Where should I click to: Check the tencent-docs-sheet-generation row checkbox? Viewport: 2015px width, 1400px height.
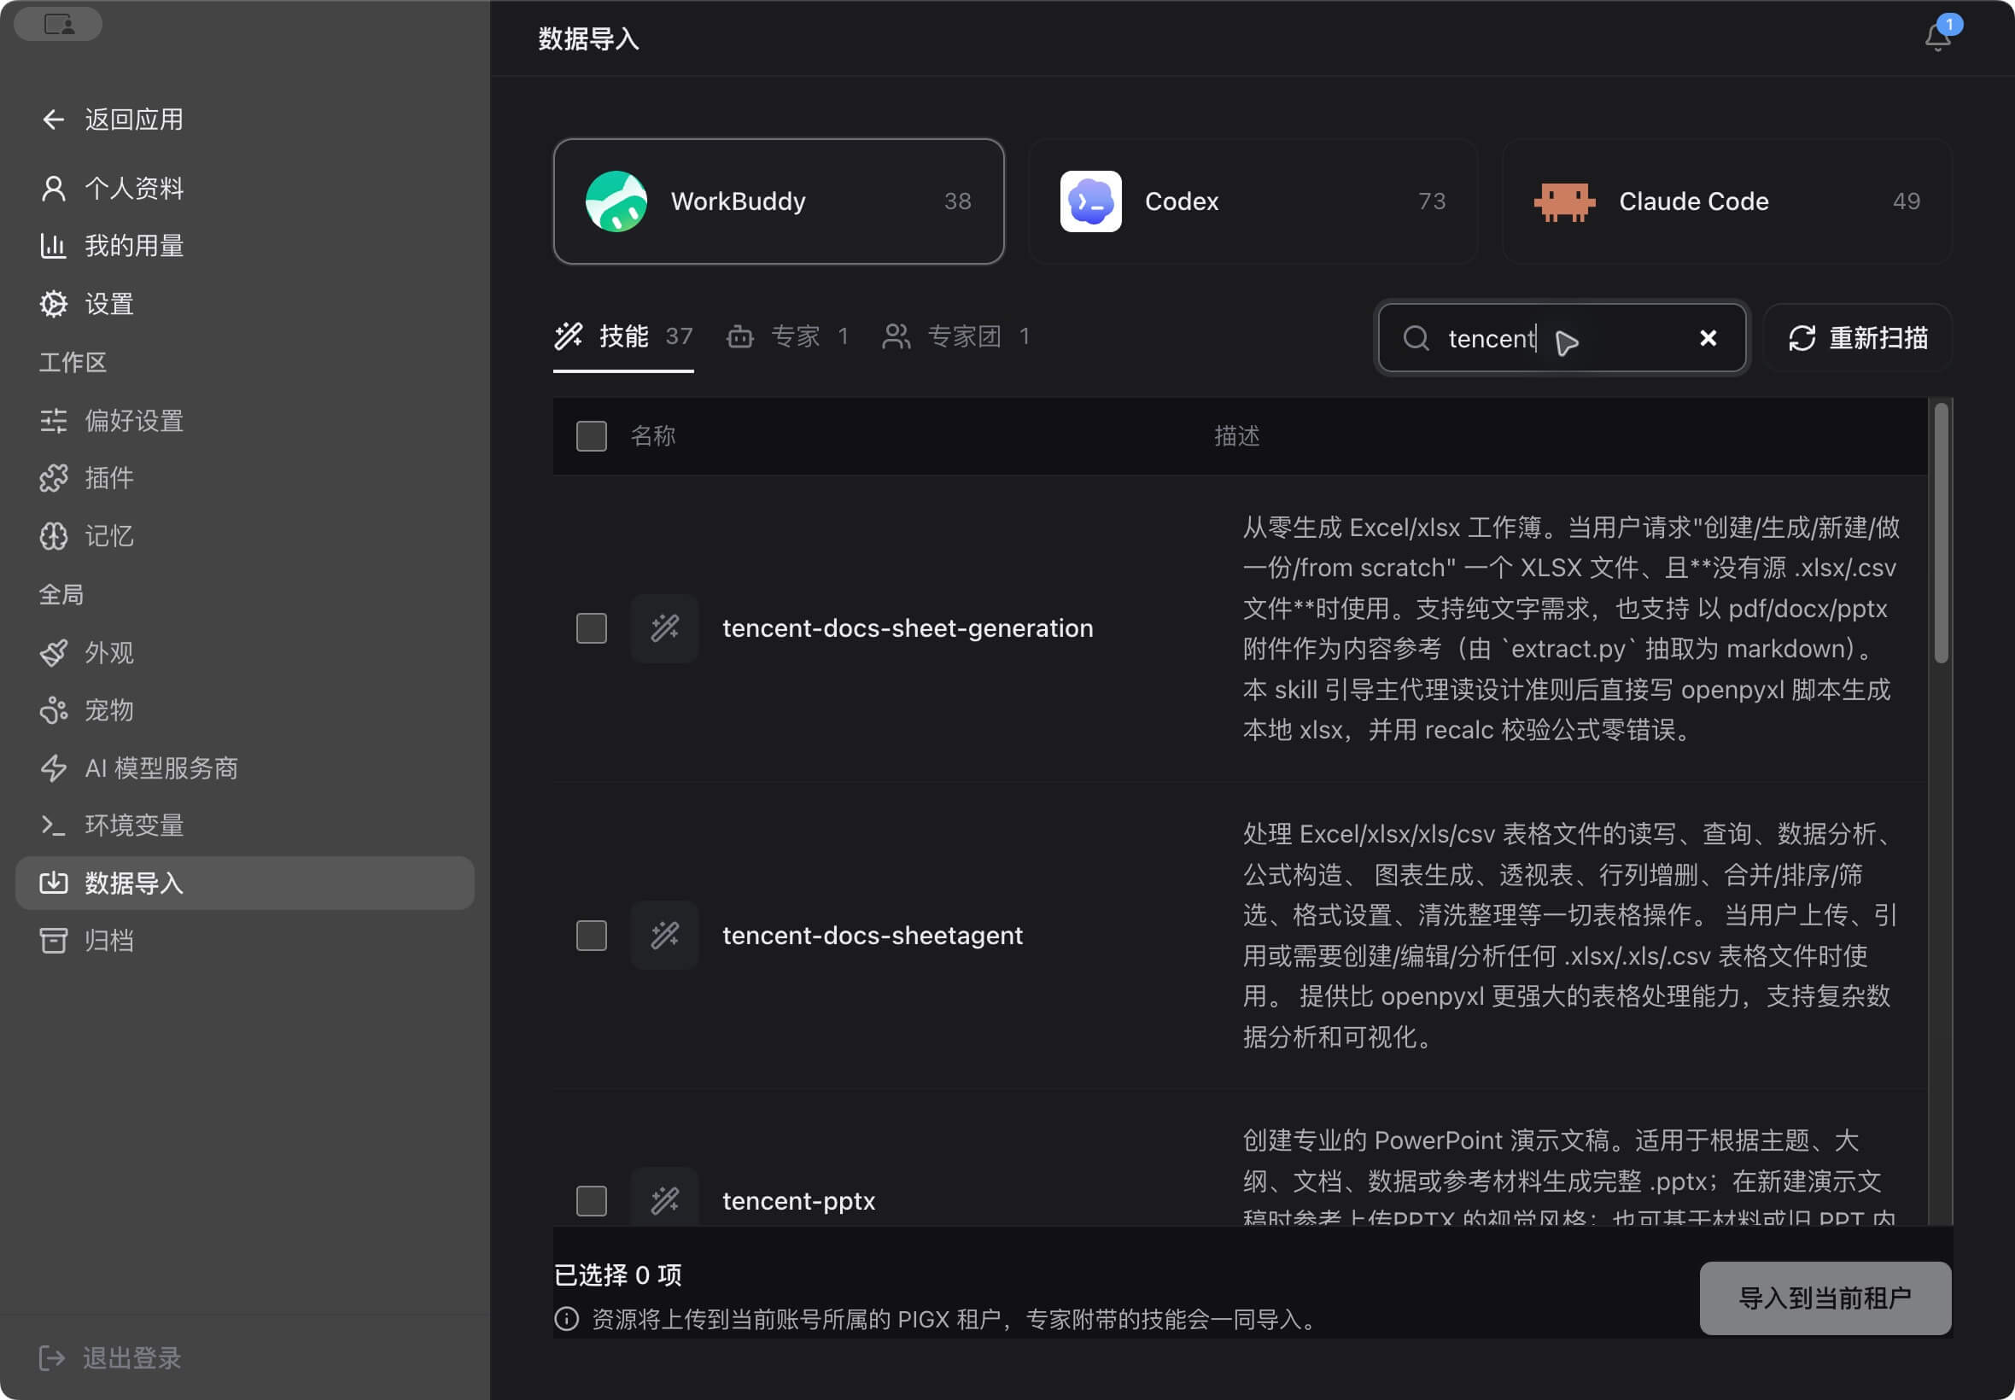tap(591, 628)
